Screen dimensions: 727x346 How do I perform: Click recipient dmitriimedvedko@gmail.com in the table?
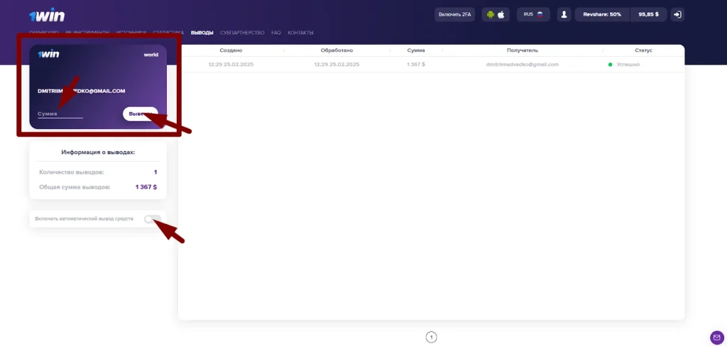(523, 65)
